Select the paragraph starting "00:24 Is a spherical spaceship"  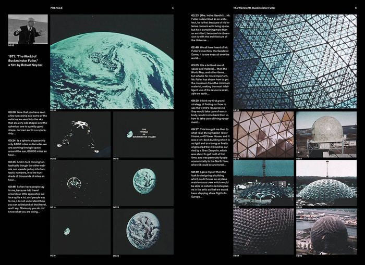28,148
